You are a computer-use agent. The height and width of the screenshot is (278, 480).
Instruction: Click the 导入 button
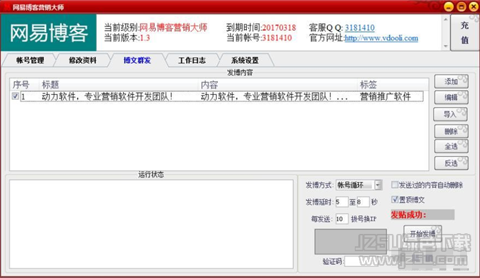450,114
